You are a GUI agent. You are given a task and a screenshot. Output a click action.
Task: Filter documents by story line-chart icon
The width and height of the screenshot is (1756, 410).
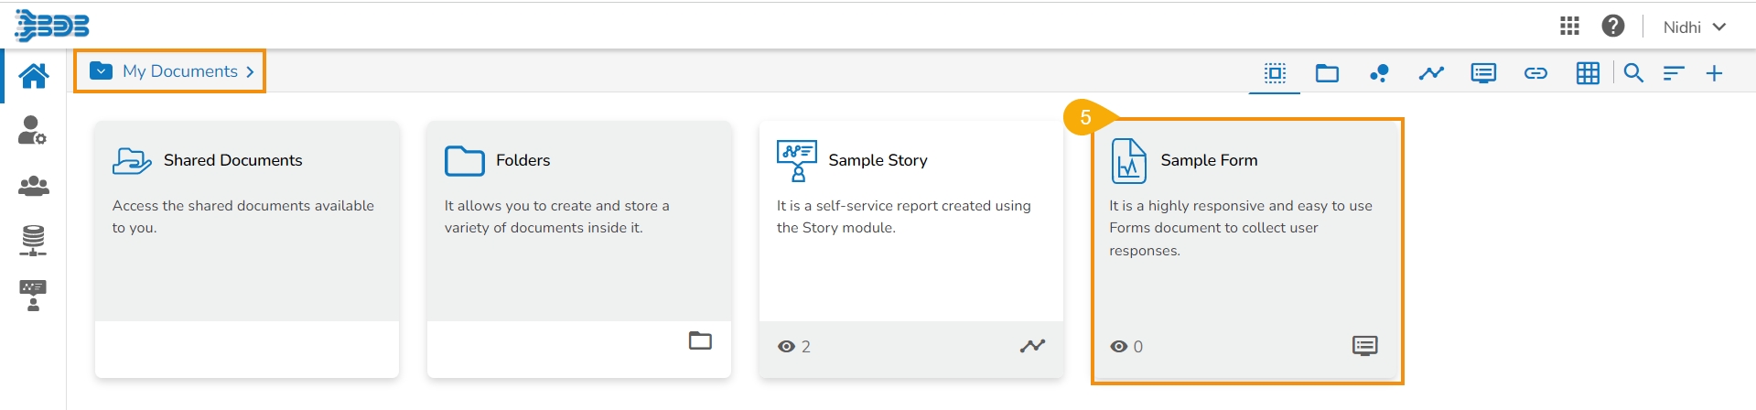[1431, 73]
